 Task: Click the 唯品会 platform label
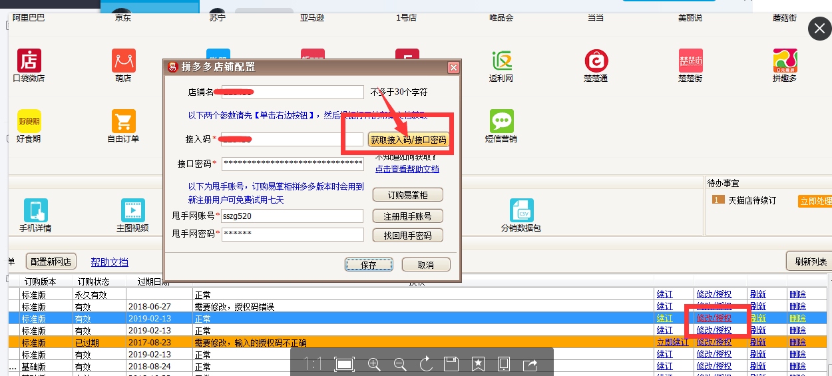click(501, 18)
